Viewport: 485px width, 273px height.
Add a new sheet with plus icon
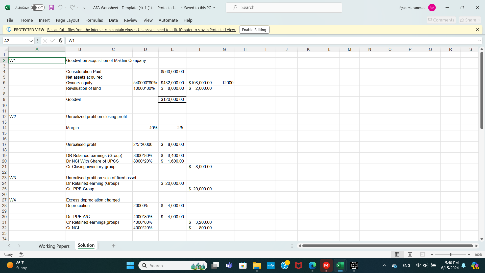pos(113,246)
